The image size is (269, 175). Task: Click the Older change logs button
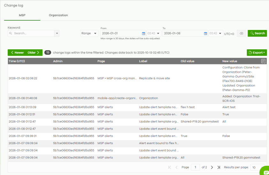(x=34, y=52)
